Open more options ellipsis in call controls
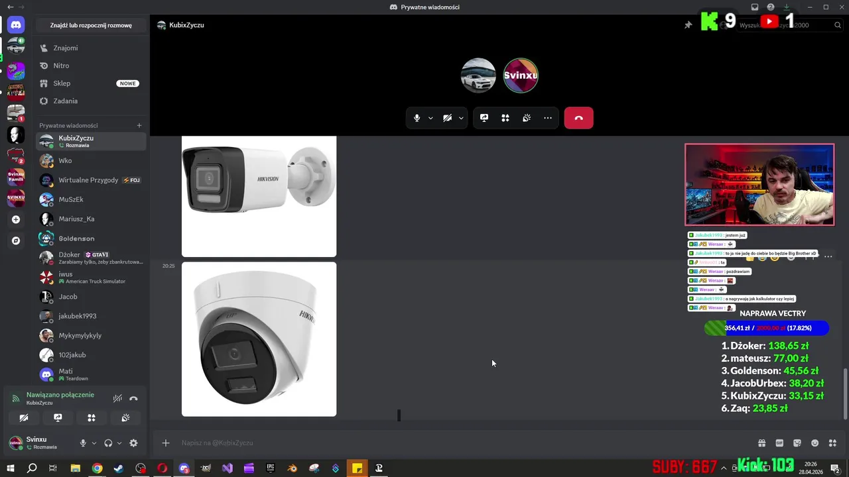The width and height of the screenshot is (849, 477). 548,118
